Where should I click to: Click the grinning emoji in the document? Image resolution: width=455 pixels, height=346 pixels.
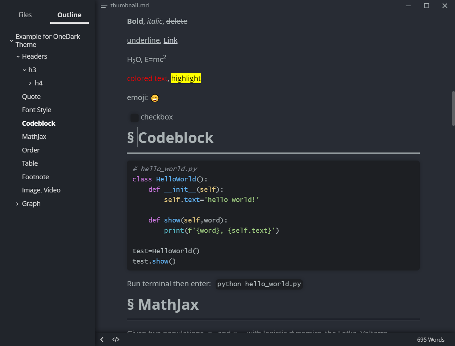tap(155, 98)
